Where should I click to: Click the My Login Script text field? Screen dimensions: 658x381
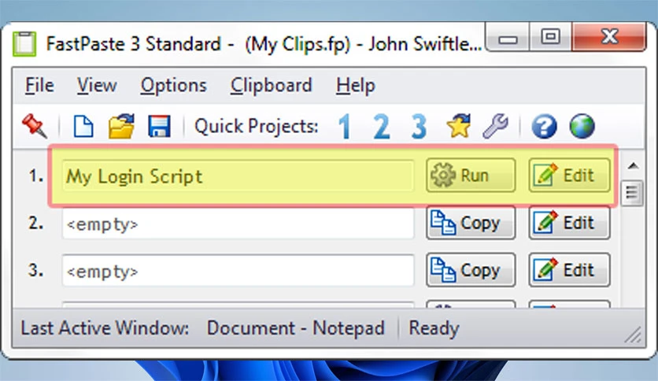238,176
